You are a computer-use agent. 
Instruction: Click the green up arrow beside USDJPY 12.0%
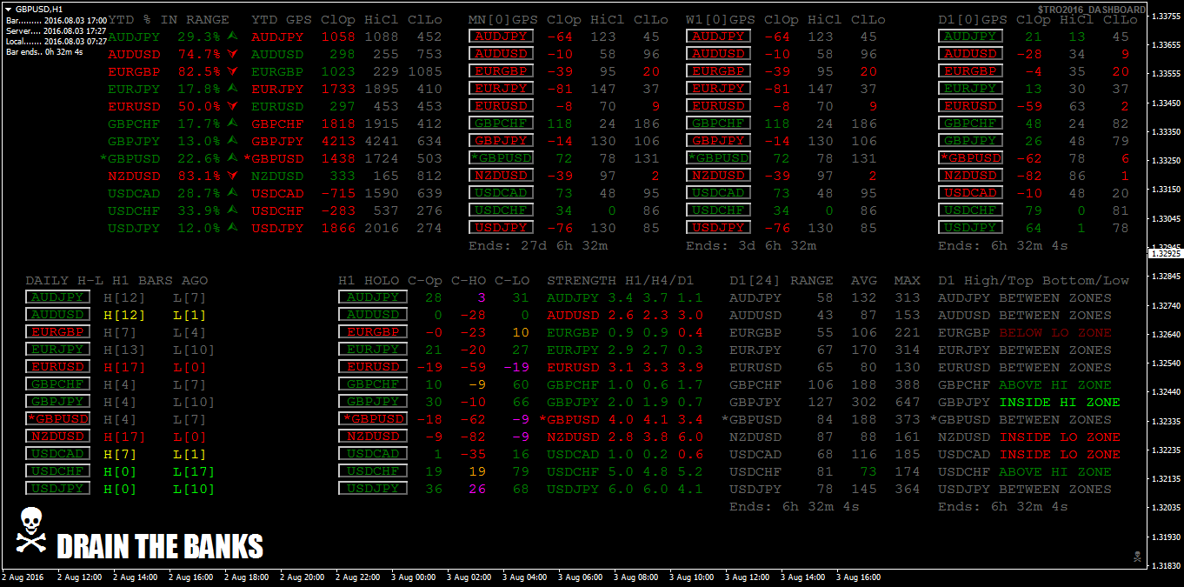click(232, 227)
